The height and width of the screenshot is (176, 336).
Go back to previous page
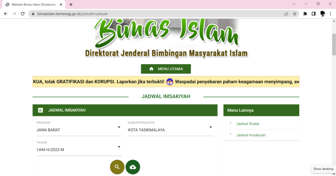point(6,14)
